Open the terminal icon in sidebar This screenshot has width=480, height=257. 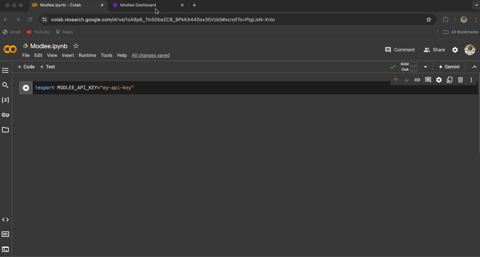[x=5, y=249]
